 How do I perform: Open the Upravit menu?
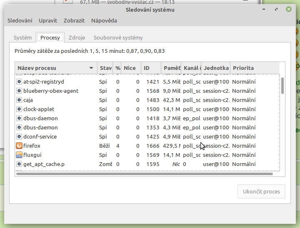pos(48,20)
